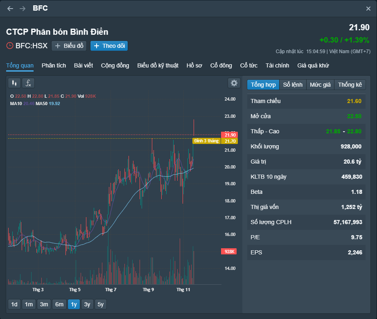Click the MA10 value 20.46 in legend

[x=29, y=103]
